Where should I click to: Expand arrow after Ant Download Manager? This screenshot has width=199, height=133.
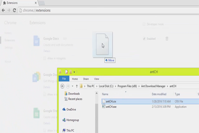167,86
